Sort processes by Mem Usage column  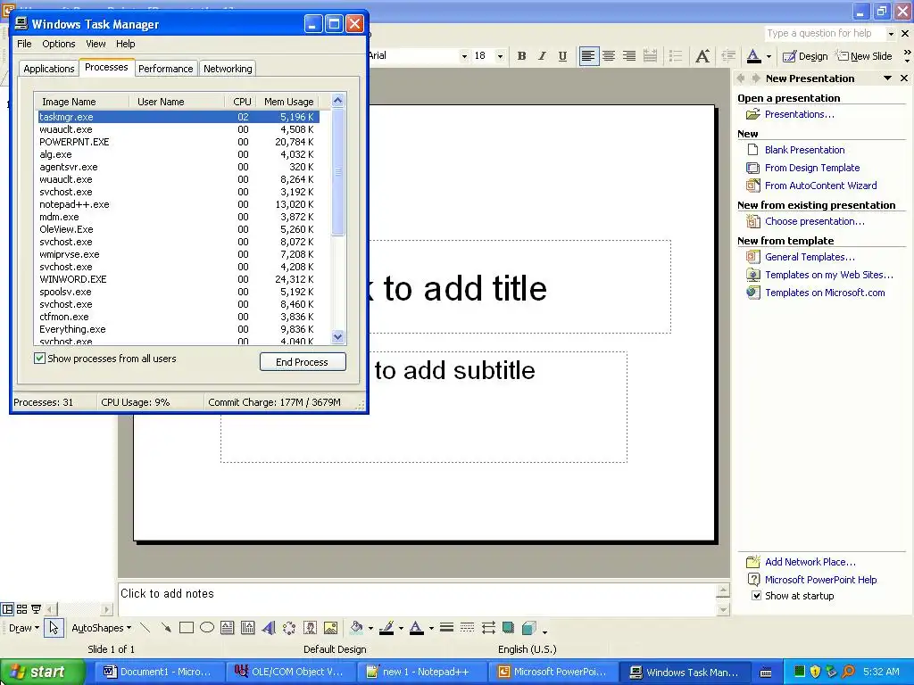288,102
